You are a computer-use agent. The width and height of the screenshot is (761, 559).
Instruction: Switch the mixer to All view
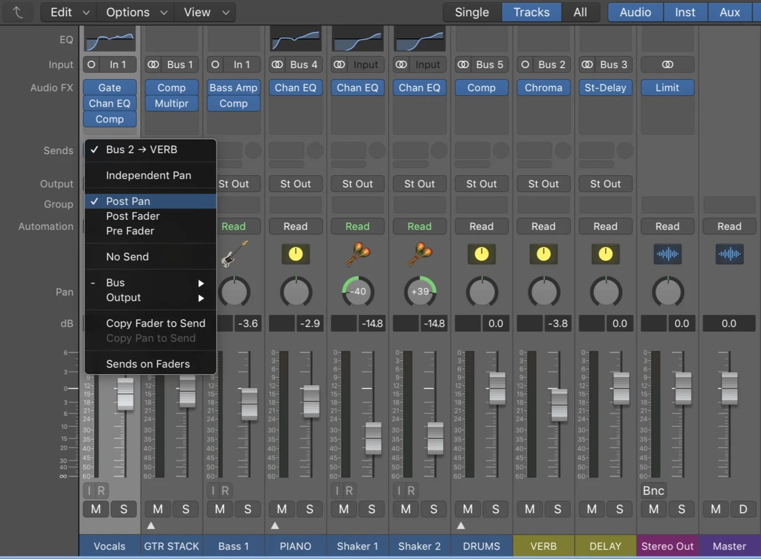[x=580, y=12]
